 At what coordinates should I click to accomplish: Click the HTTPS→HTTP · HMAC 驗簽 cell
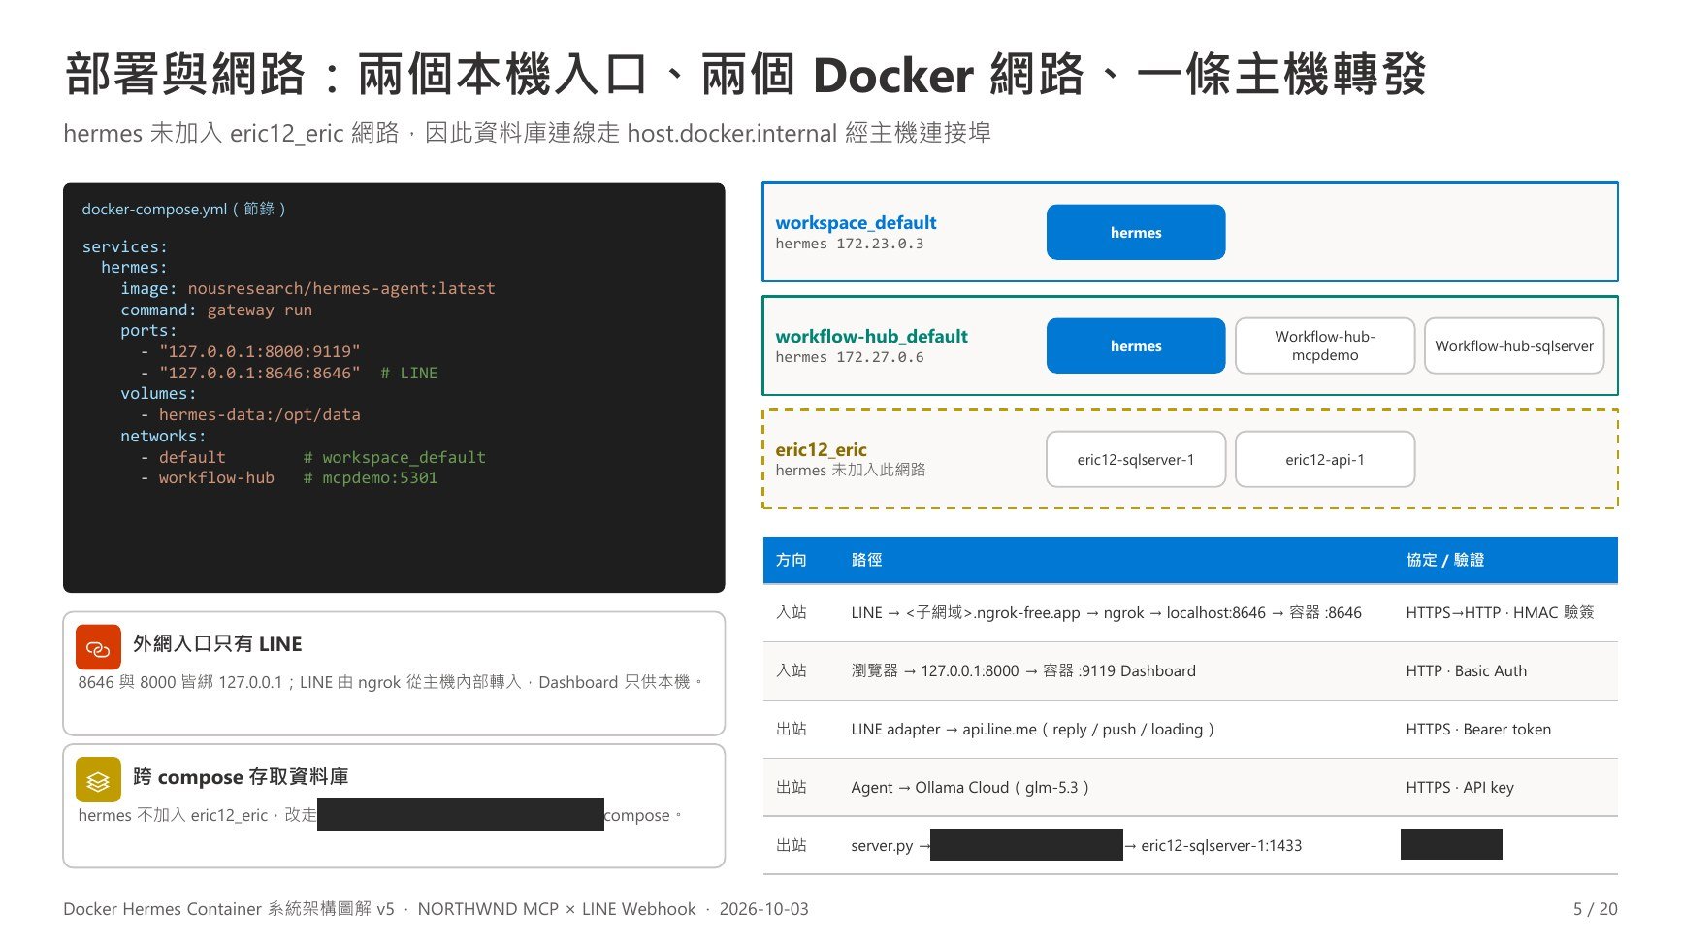1500,612
